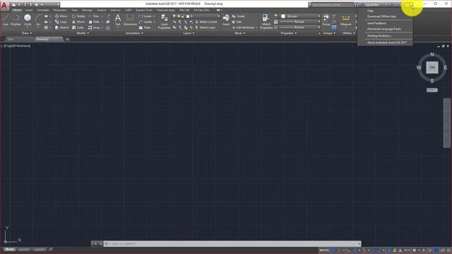The height and width of the screenshot is (254, 452).
Task: Select the Text annotation tool
Action: coord(118,20)
